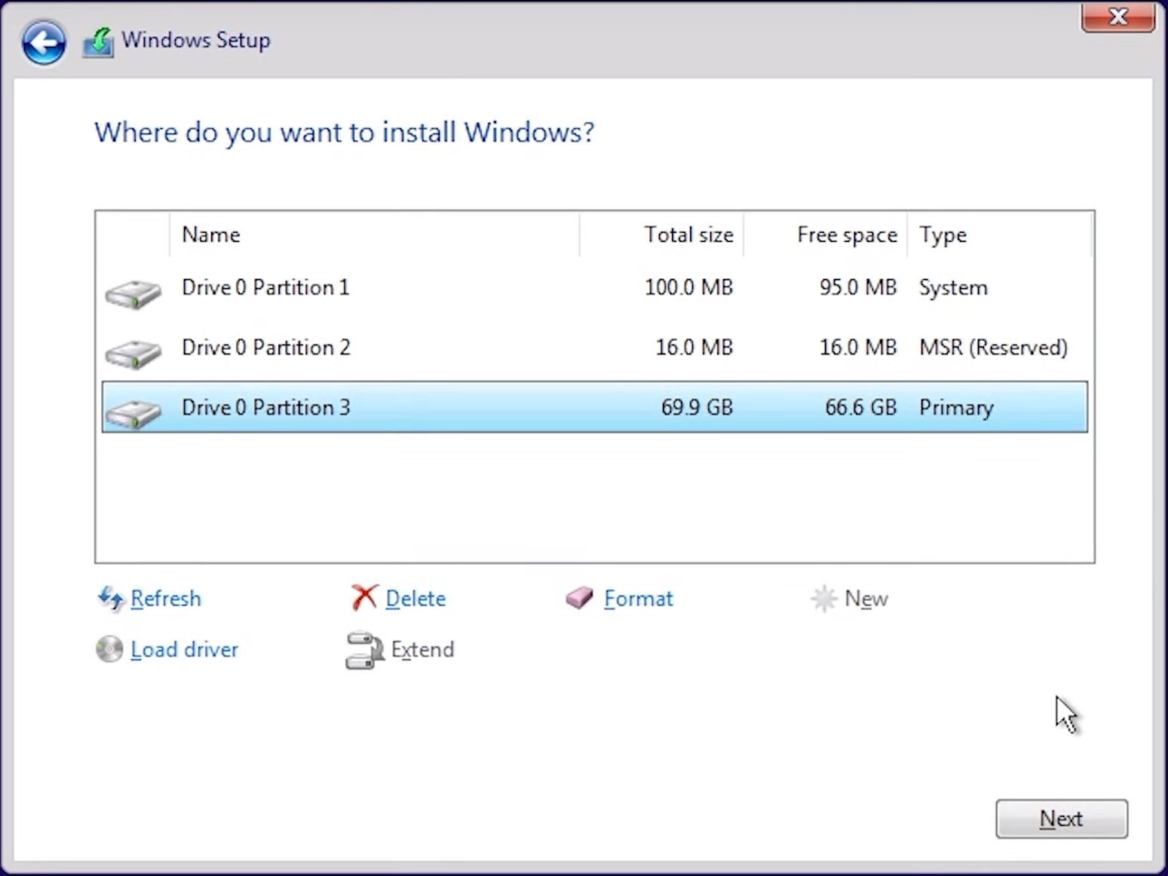Select Drive 0 Partition 1 row
This screenshot has width=1168, height=876.
(452, 288)
